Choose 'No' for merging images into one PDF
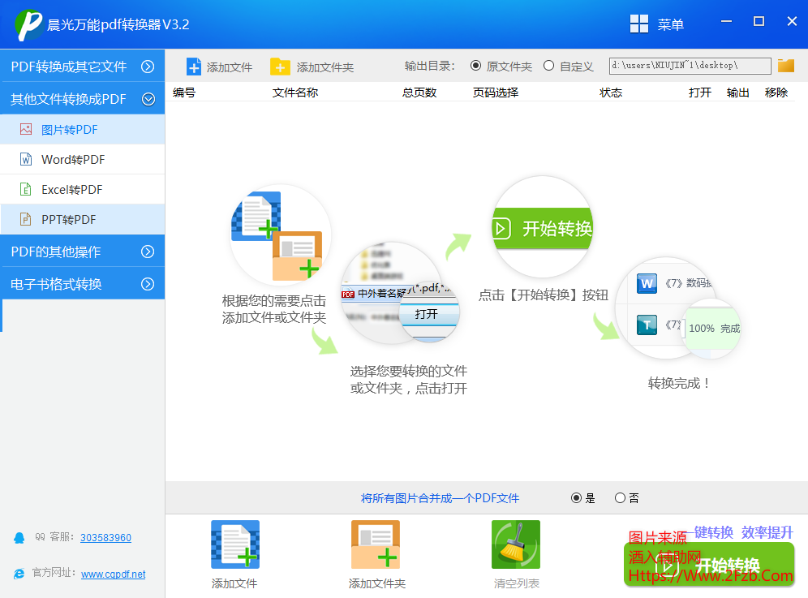This screenshot has height=598, width=808. [x=620, y=498]
